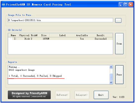
Task: Click the Quit button
Action: tap(101, 95)
